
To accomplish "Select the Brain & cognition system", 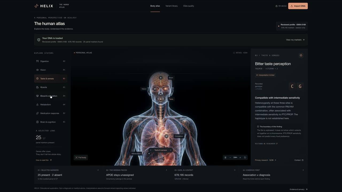I will click(50, 122).
